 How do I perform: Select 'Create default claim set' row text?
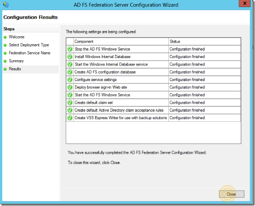94,103
